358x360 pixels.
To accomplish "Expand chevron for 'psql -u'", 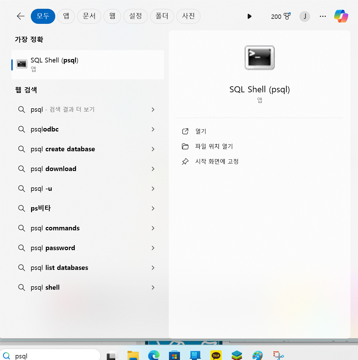I will (153, 189).
